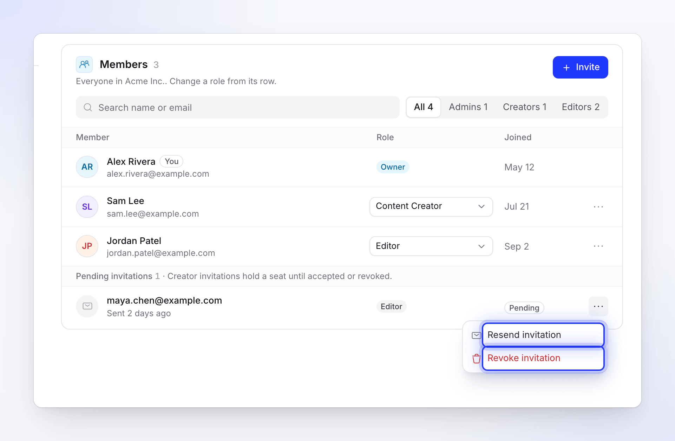675x441 pixels.
Task: Click the jordan.patel@example.com email
Action: point(161,253)
